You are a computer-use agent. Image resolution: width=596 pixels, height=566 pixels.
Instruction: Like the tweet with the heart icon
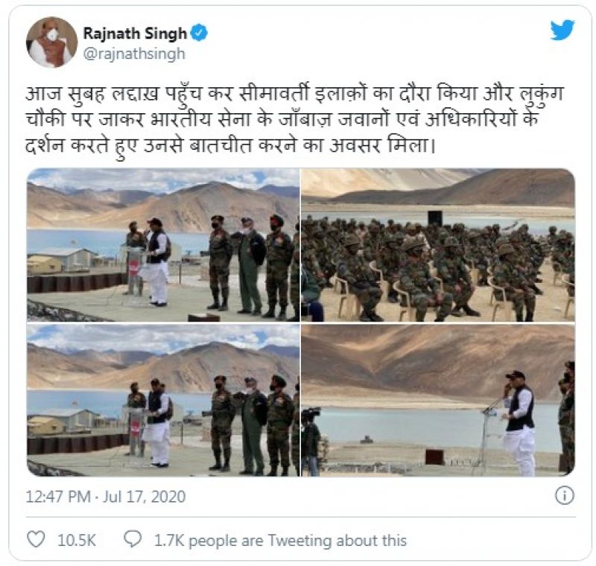(x=37, y=539)
